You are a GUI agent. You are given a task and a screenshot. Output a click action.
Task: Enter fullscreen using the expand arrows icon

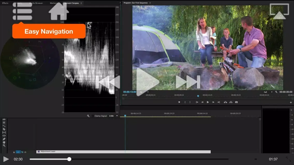[x=288, y=159]
